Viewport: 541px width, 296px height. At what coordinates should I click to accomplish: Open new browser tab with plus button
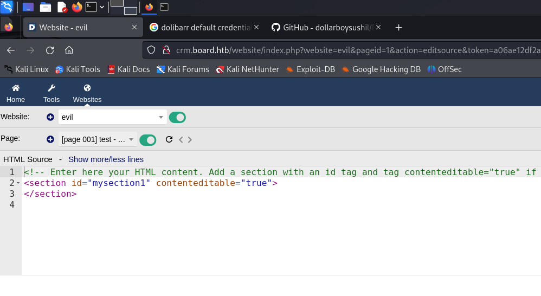[398, 27]
